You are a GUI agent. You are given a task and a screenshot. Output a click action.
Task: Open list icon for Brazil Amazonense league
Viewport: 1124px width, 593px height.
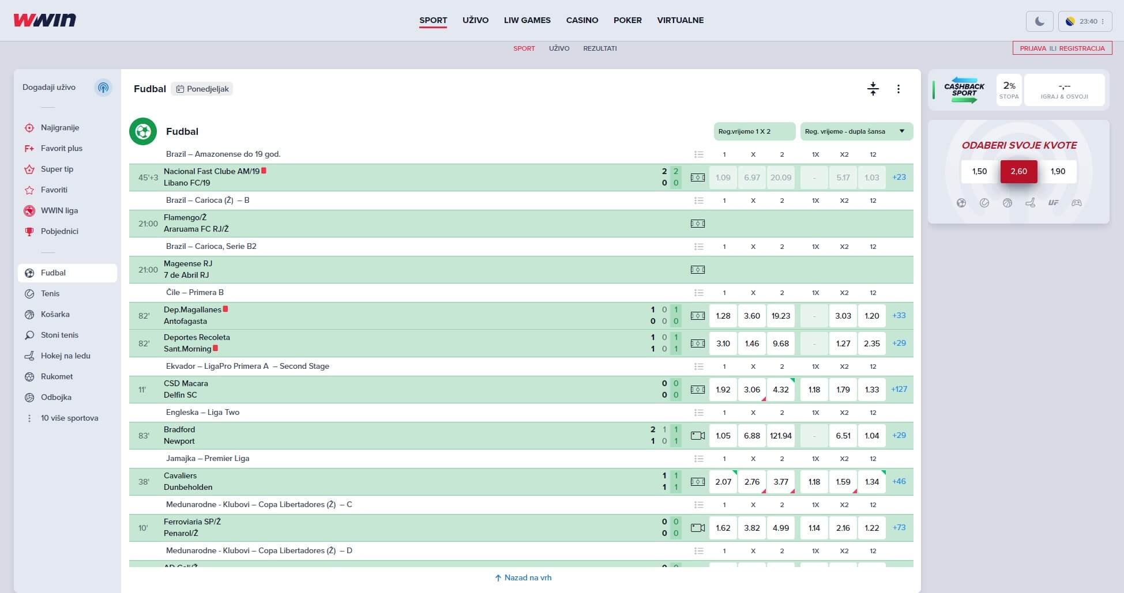click(698, 154)
